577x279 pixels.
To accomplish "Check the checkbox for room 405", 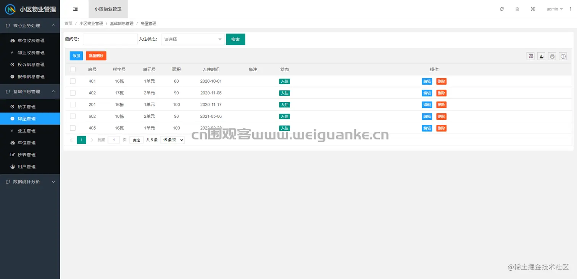I will pos(73,128).
